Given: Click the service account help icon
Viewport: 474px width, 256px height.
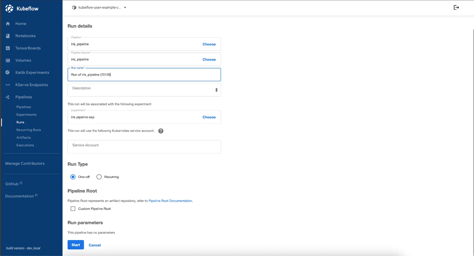Looking at the screenshot, I should coord(161,131).
